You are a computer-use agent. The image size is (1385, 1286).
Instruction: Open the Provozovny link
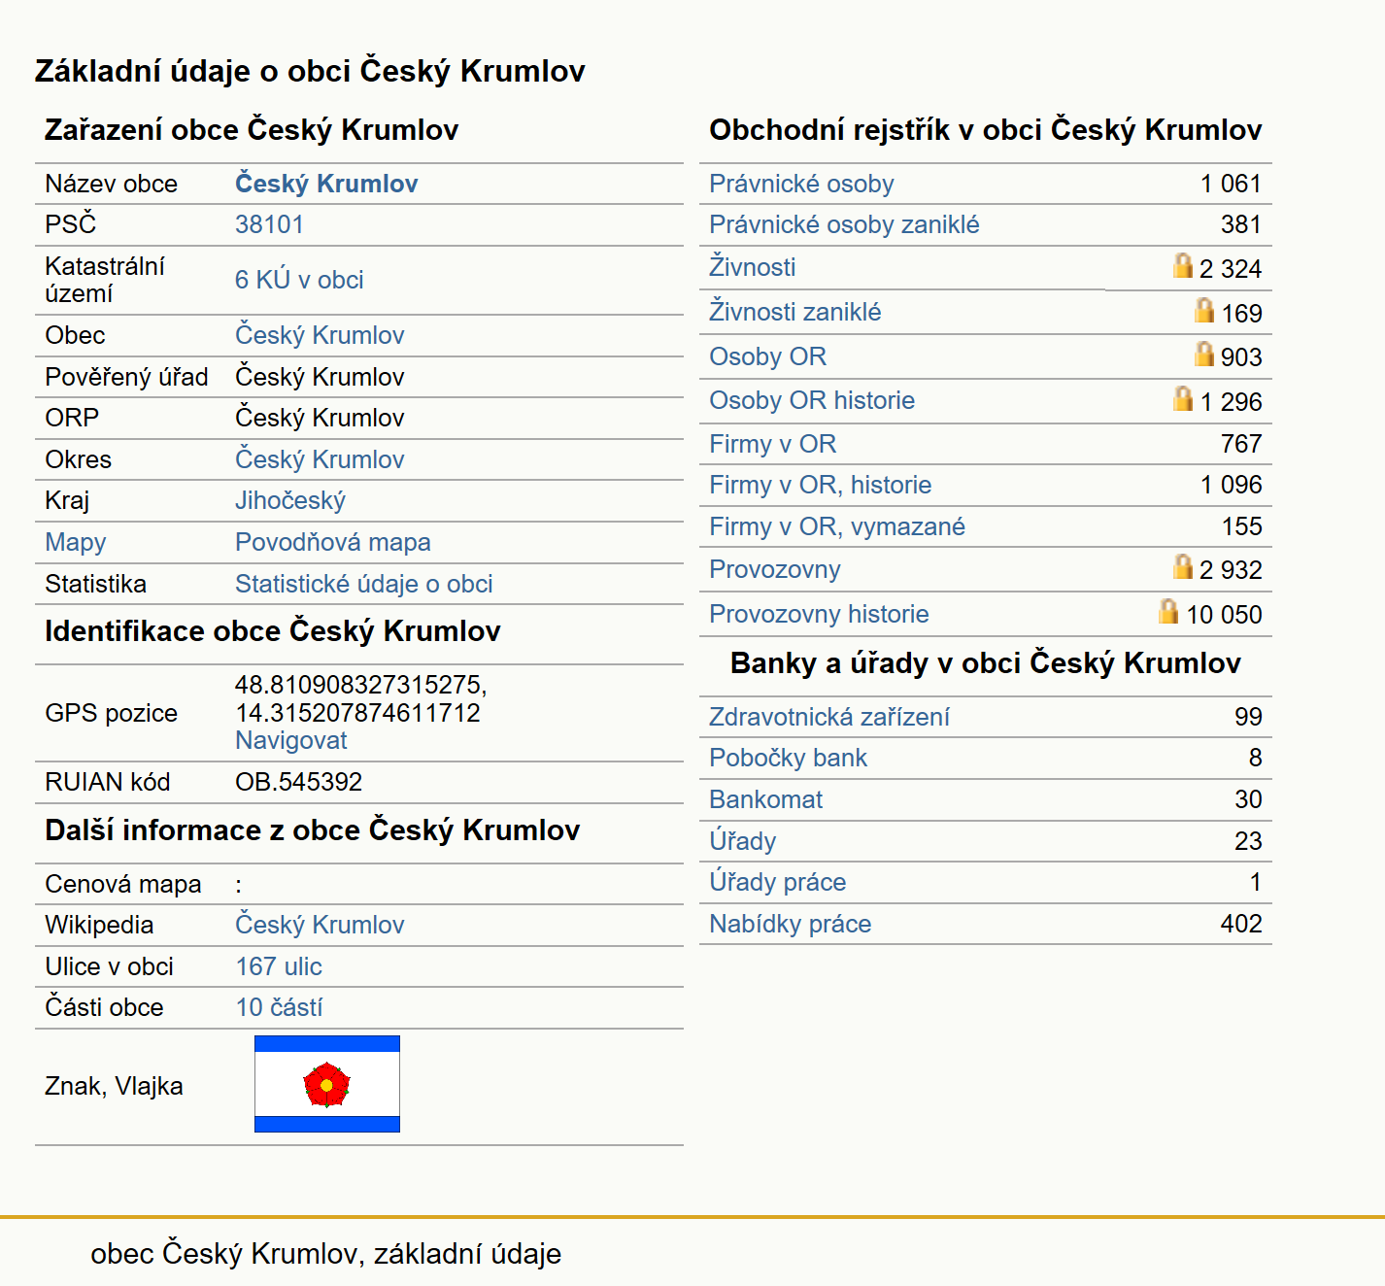coord(775,569)
